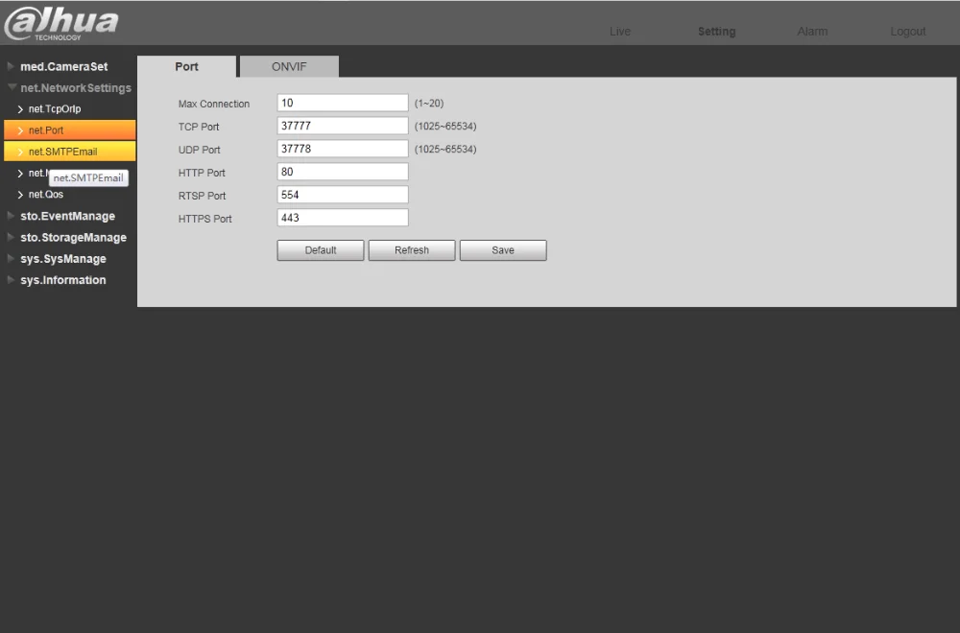
Task: Log out using Logout link
Action: 907,32
